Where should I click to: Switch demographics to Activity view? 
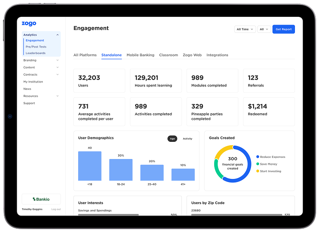(x=187, y=139)
